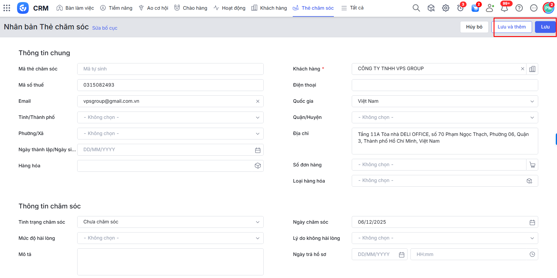
Task: Open the app launcher grid icon
Action: pyautogui.click(x=7, y=8)
